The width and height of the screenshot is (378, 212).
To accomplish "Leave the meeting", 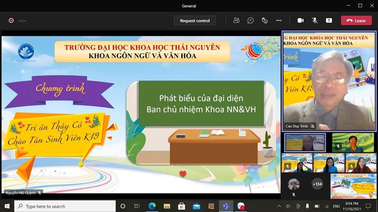I will 356,20.
